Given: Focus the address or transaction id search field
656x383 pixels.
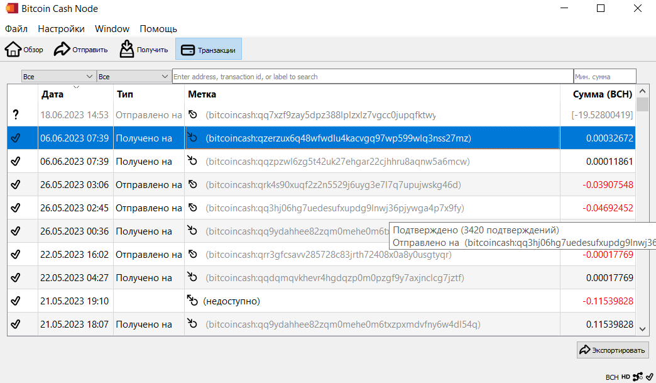Looking at the screenshot, I should 373,77.
